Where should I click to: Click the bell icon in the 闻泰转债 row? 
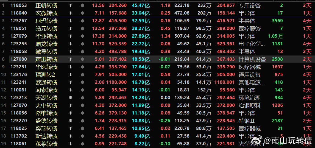point(82,90)
